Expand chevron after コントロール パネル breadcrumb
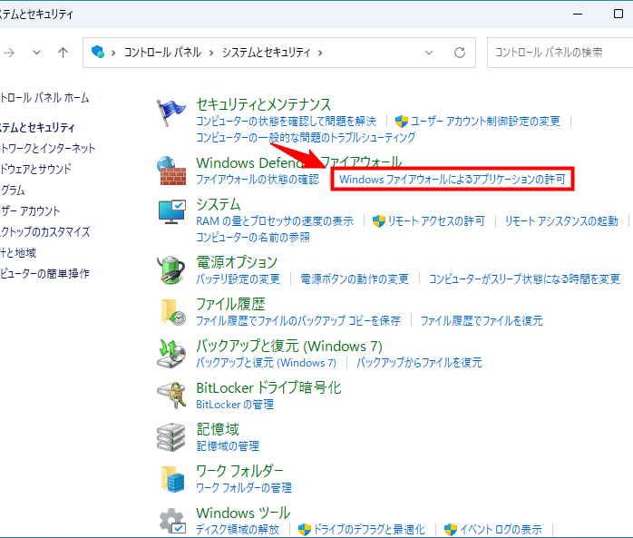The width and height of the screenshot is (633, 538). click(211, 53)
